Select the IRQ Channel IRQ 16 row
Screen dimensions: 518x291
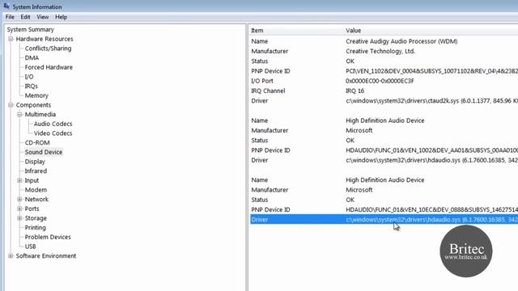pos(384,91)
